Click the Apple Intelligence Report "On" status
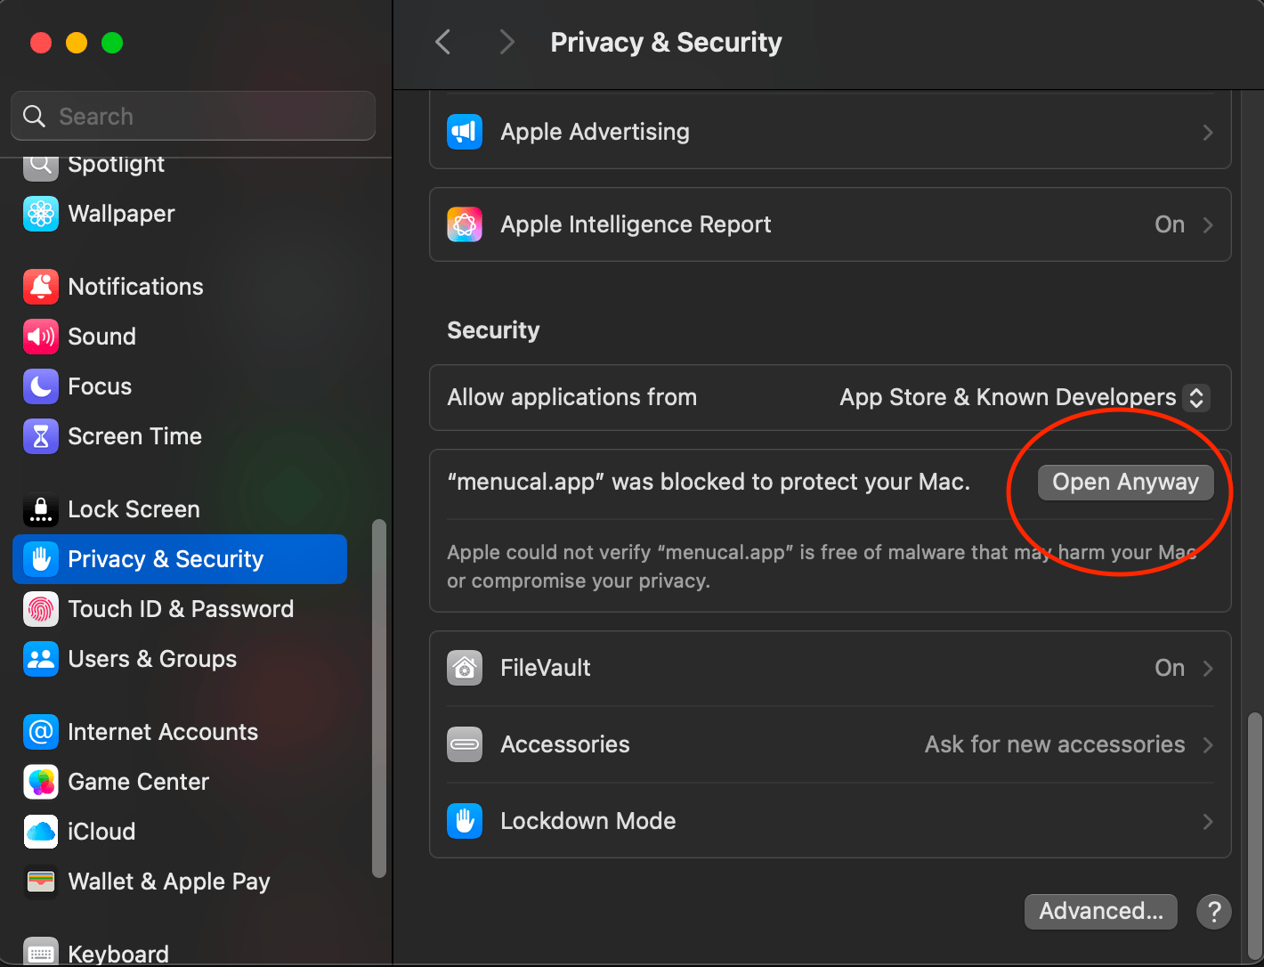 coord(1170,224)
